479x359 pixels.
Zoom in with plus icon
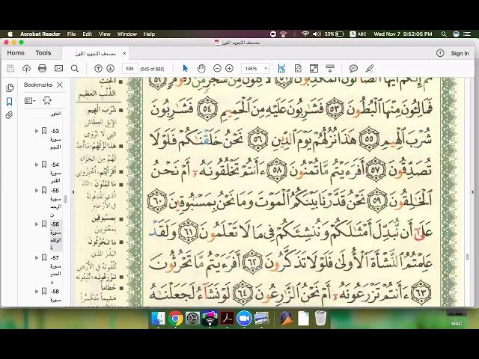coord(230,68)
